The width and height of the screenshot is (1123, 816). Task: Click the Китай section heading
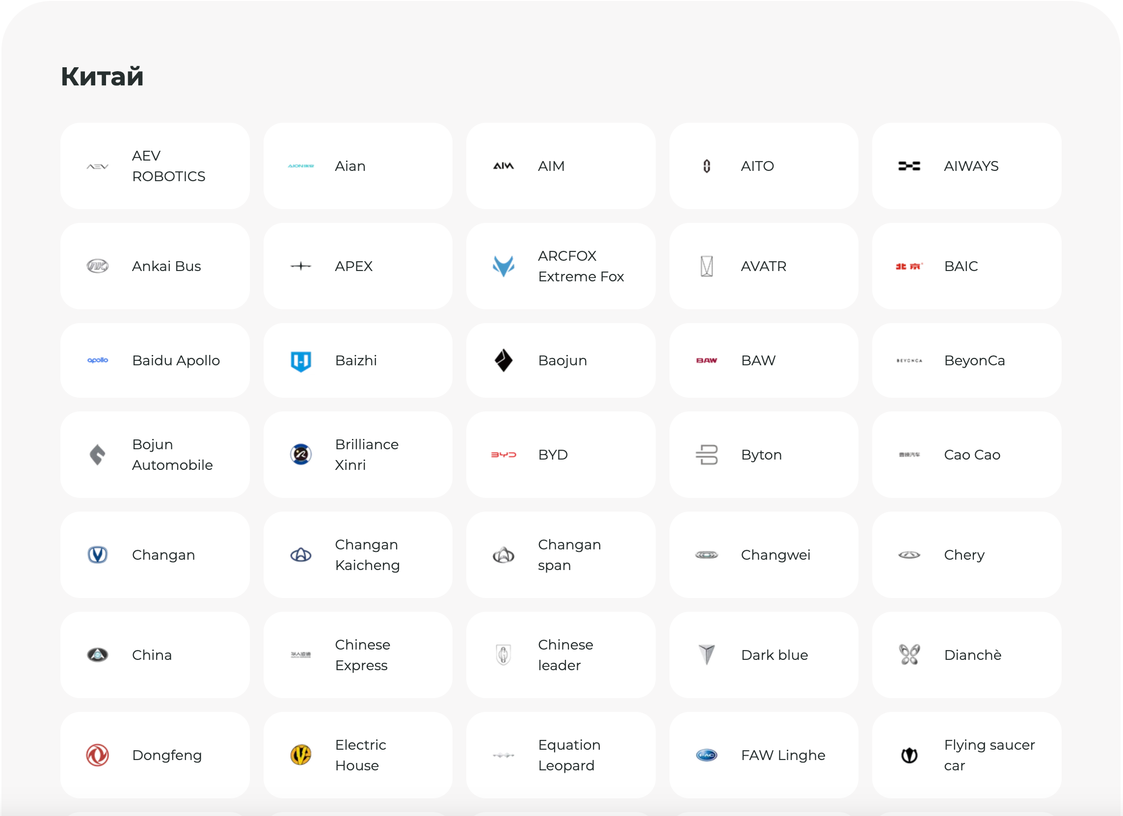point(102,76)
